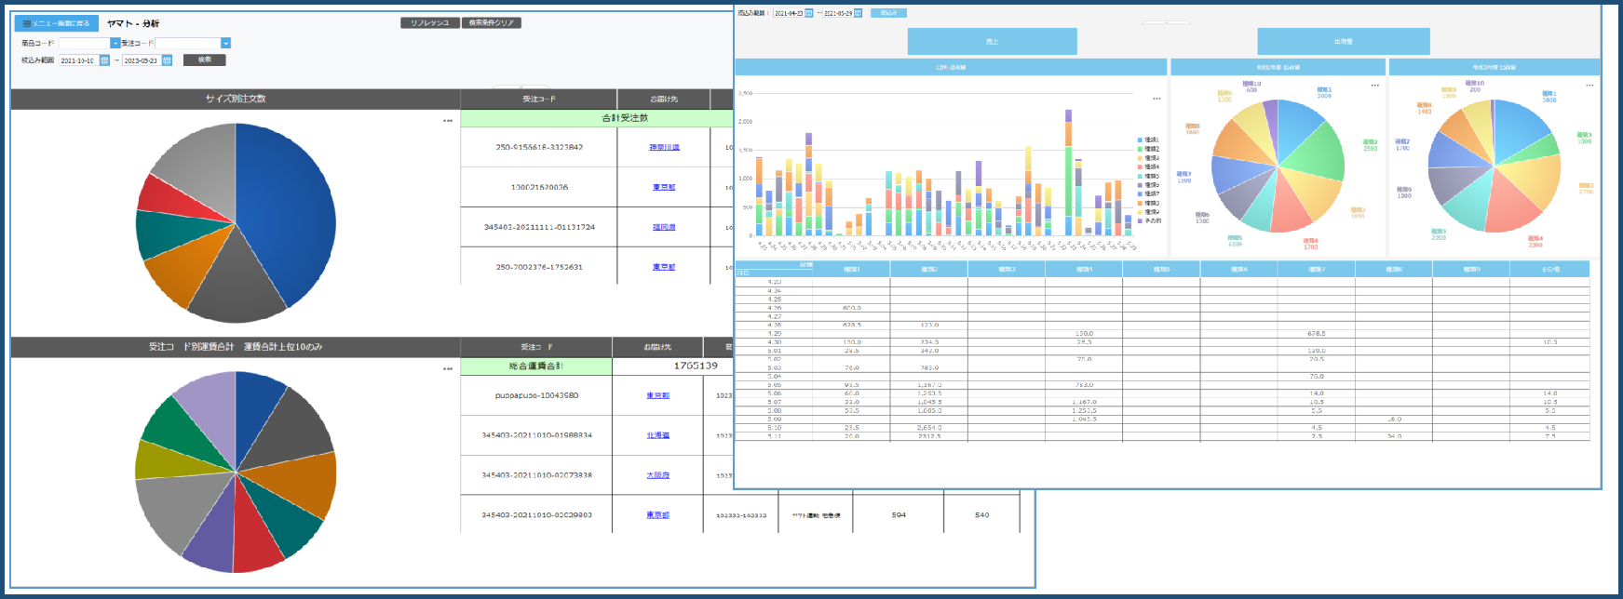Click the 出荷量 tab in the sales window
This screenshot has height=599, width=1623.
click(1344, 42)
